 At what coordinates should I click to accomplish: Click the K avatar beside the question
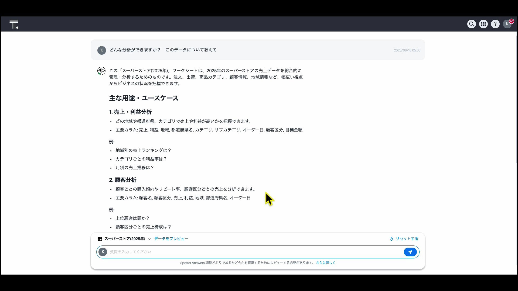coord(102,50)
